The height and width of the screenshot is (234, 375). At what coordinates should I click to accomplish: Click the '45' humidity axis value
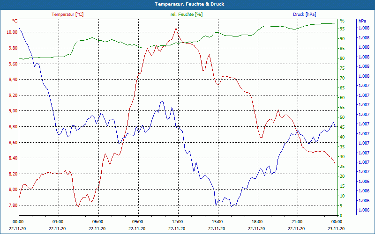point(342,127)
